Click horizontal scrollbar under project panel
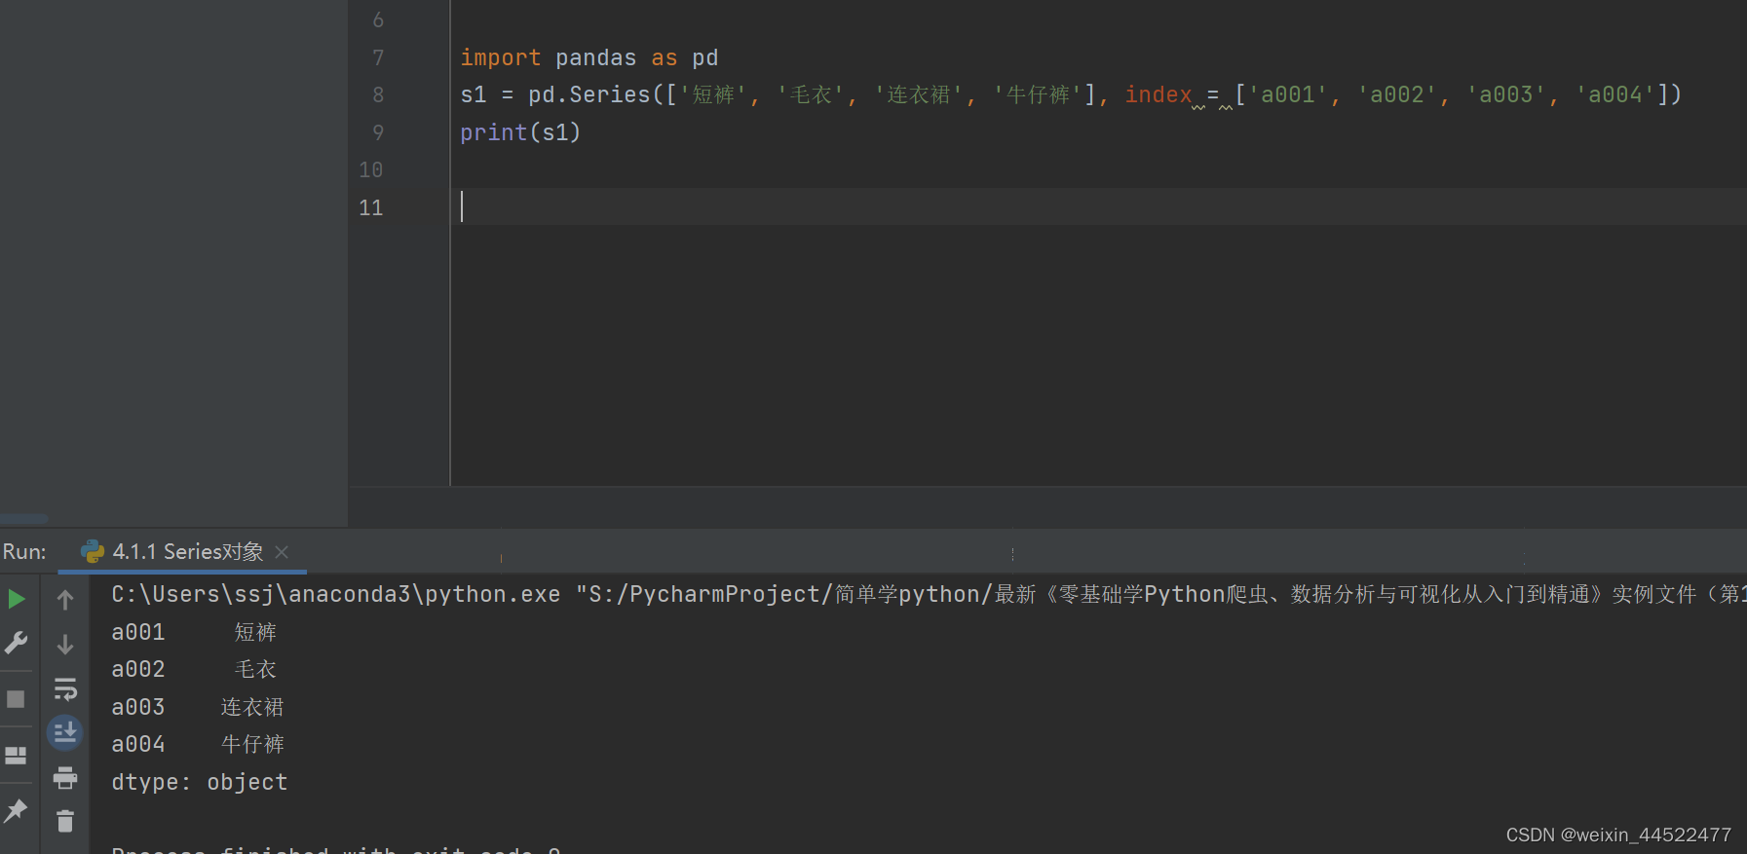 (x=24, y=518)
